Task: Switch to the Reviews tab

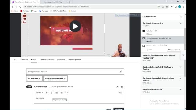Action: pos(61,60)
